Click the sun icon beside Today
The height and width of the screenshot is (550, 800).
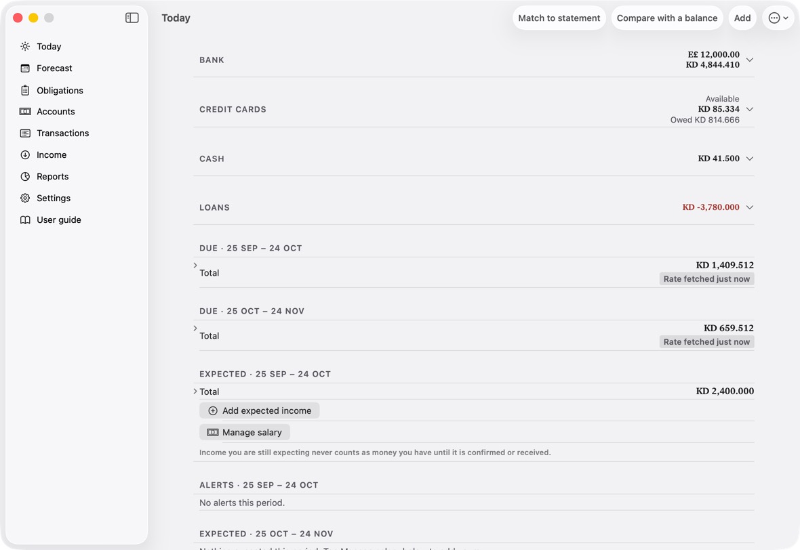click(25, 46)
